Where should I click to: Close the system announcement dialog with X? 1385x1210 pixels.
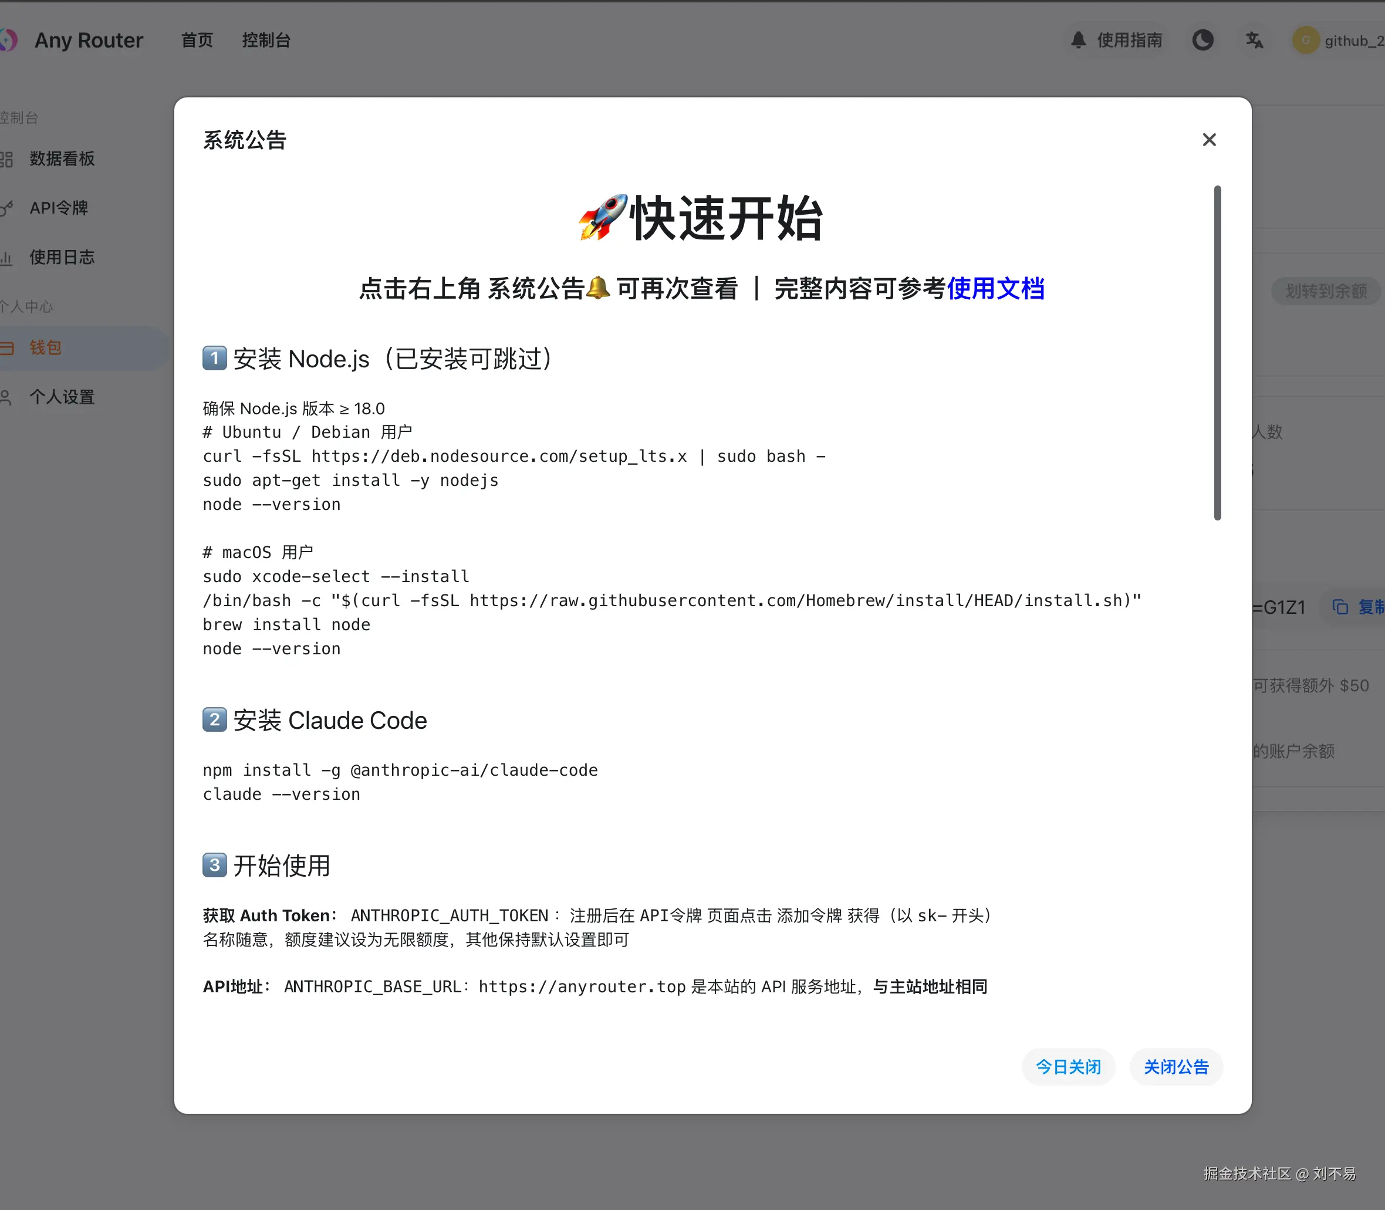(x=1209, y=140)
